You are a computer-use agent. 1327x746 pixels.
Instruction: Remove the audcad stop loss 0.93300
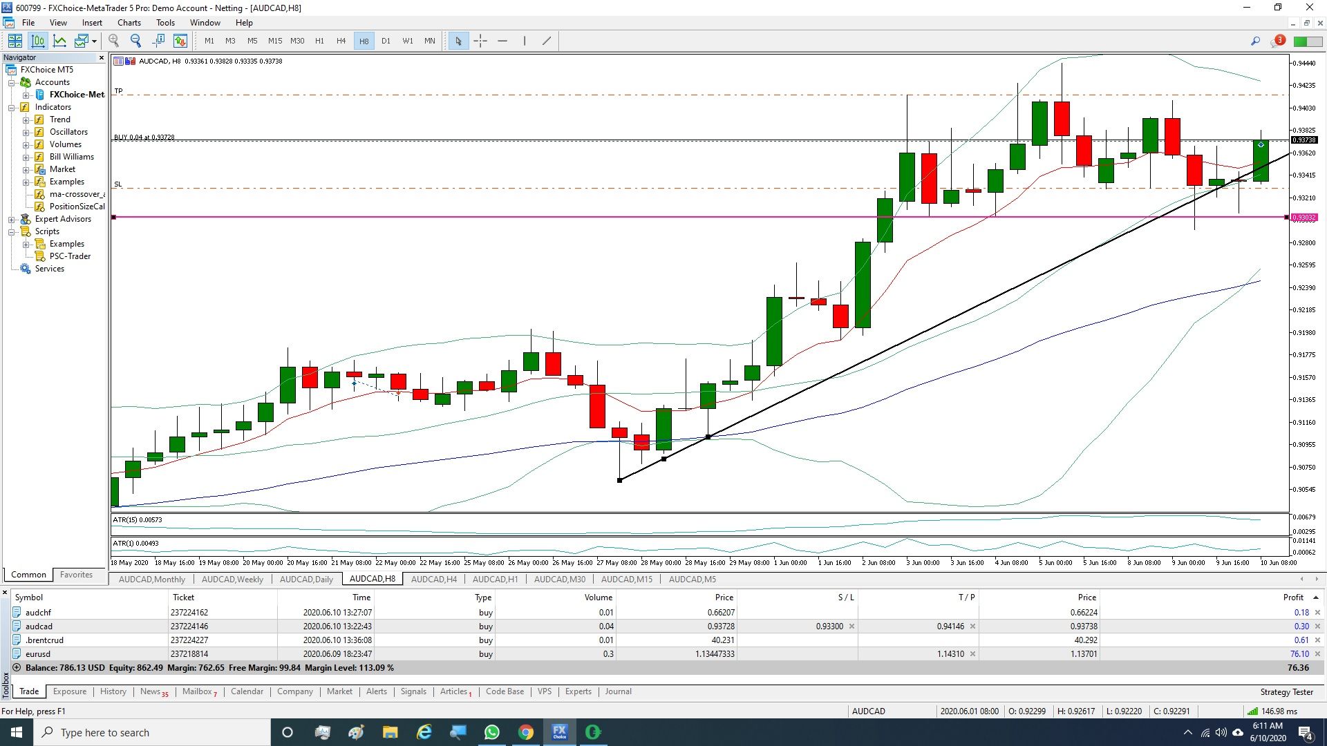point(851,627)
